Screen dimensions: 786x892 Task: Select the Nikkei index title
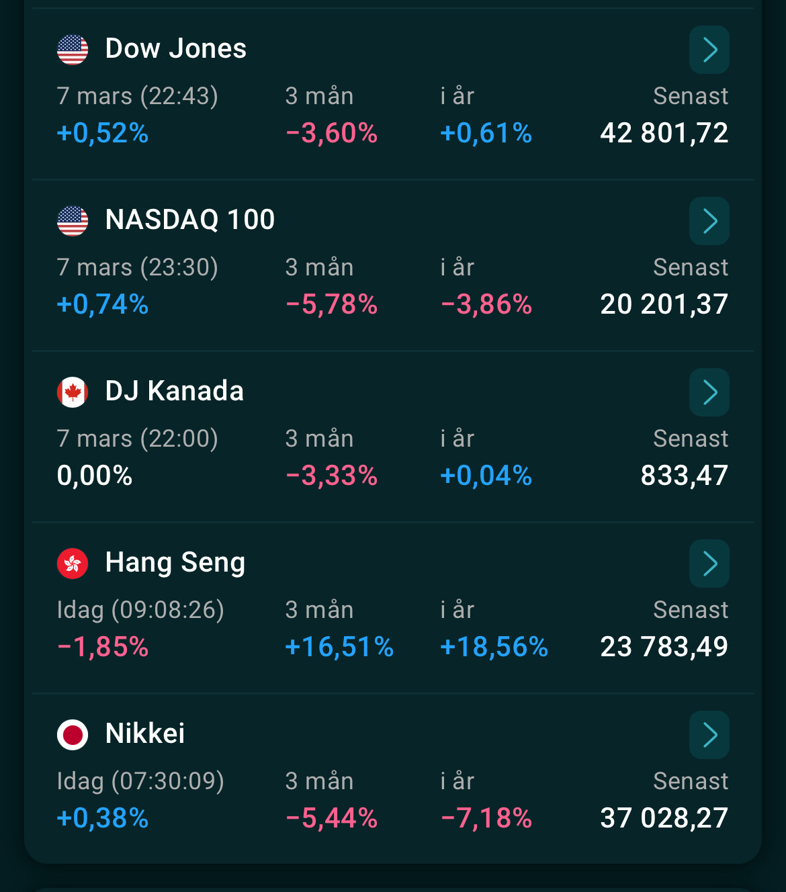click(x=145, y=734)
